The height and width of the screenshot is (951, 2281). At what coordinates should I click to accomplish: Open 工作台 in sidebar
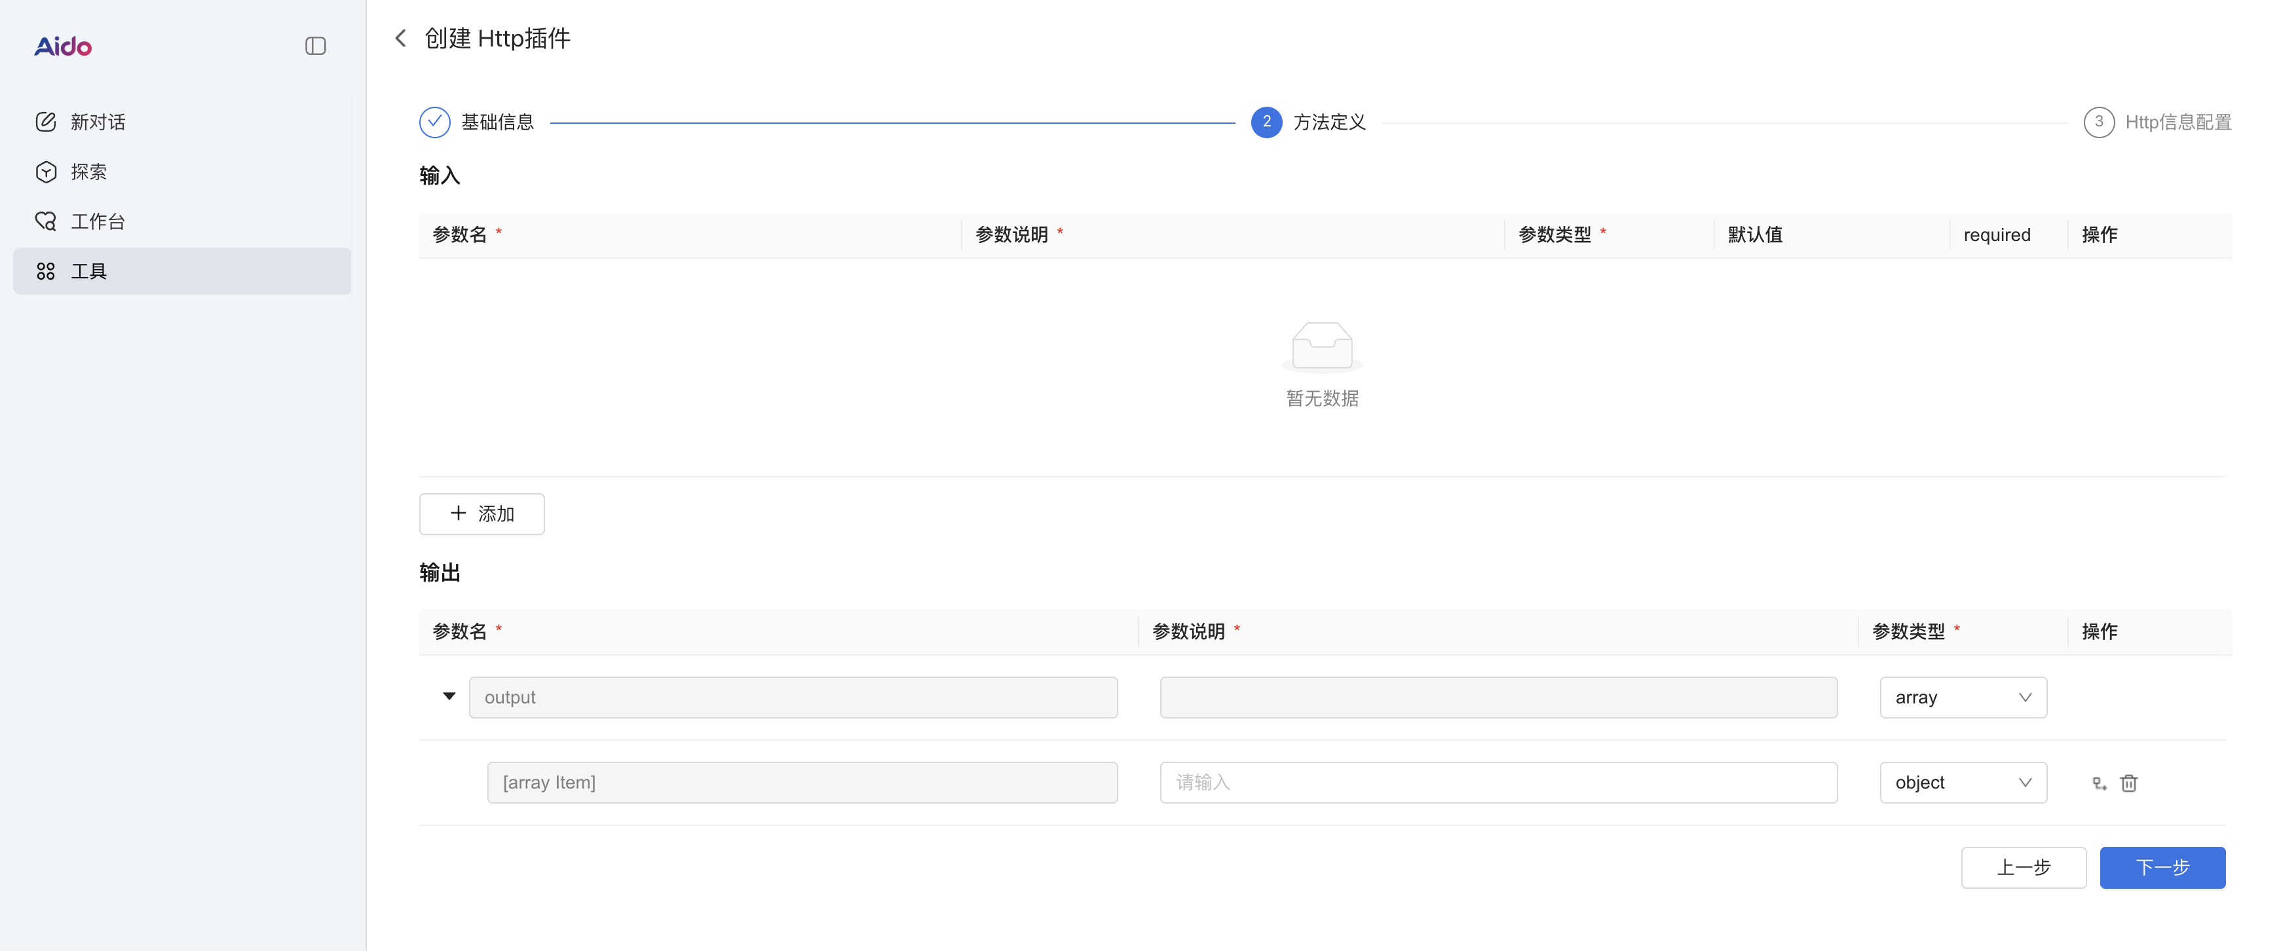click(x=98, y=221)
